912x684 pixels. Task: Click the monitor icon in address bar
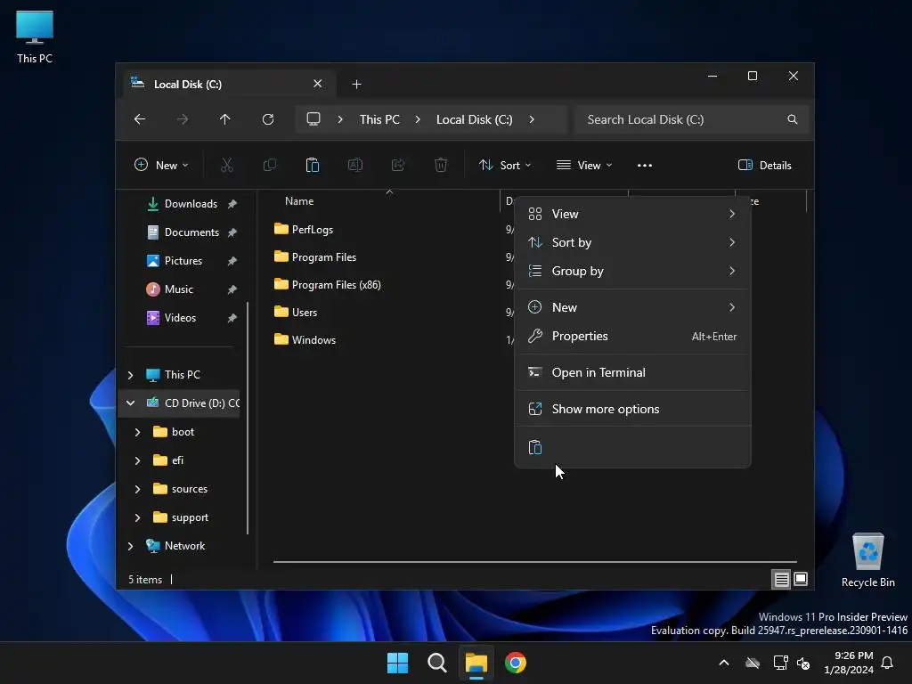(313, 119)
